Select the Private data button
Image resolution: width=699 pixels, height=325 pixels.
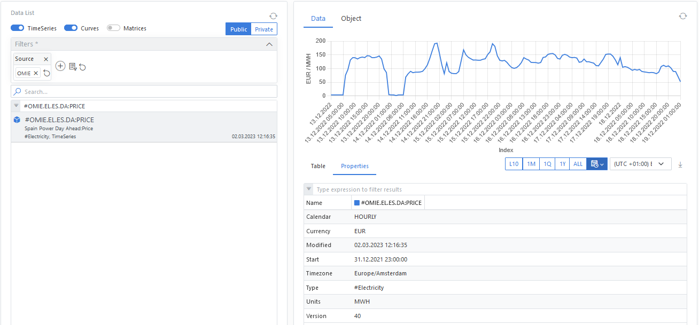[264, 29]
